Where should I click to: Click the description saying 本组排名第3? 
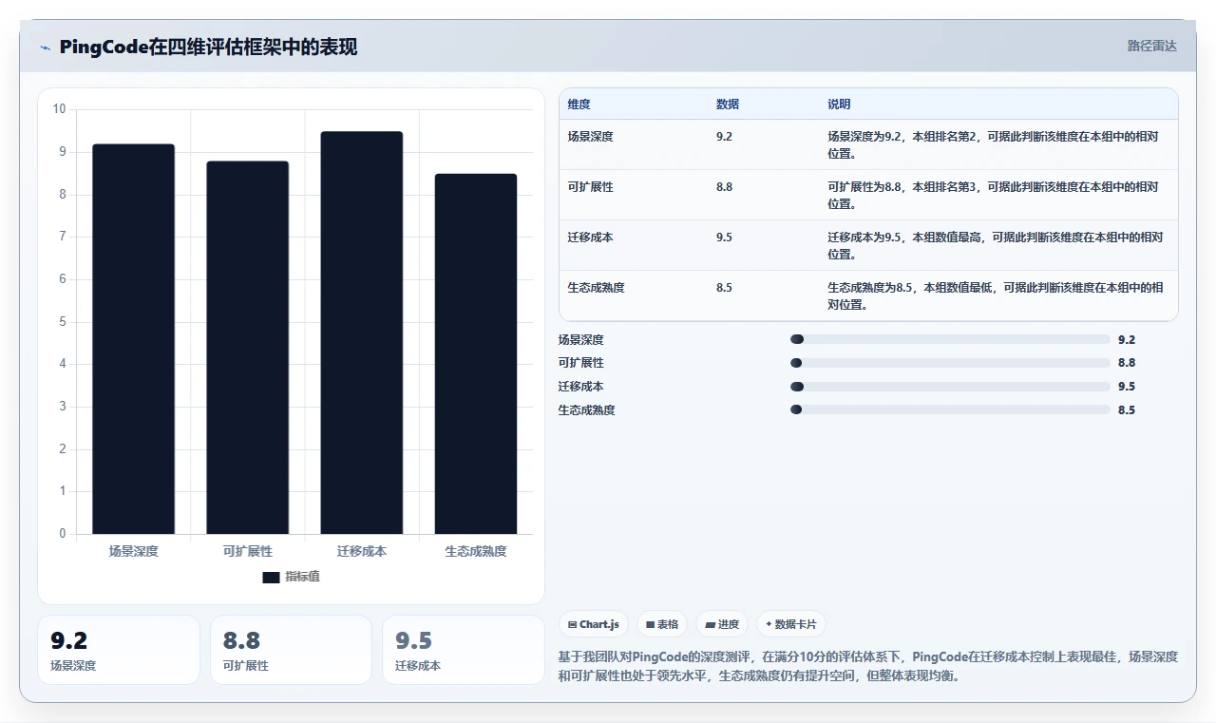click(x=993, y=195)
